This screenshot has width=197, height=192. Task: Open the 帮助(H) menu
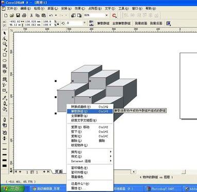click(x=151, y=8)
